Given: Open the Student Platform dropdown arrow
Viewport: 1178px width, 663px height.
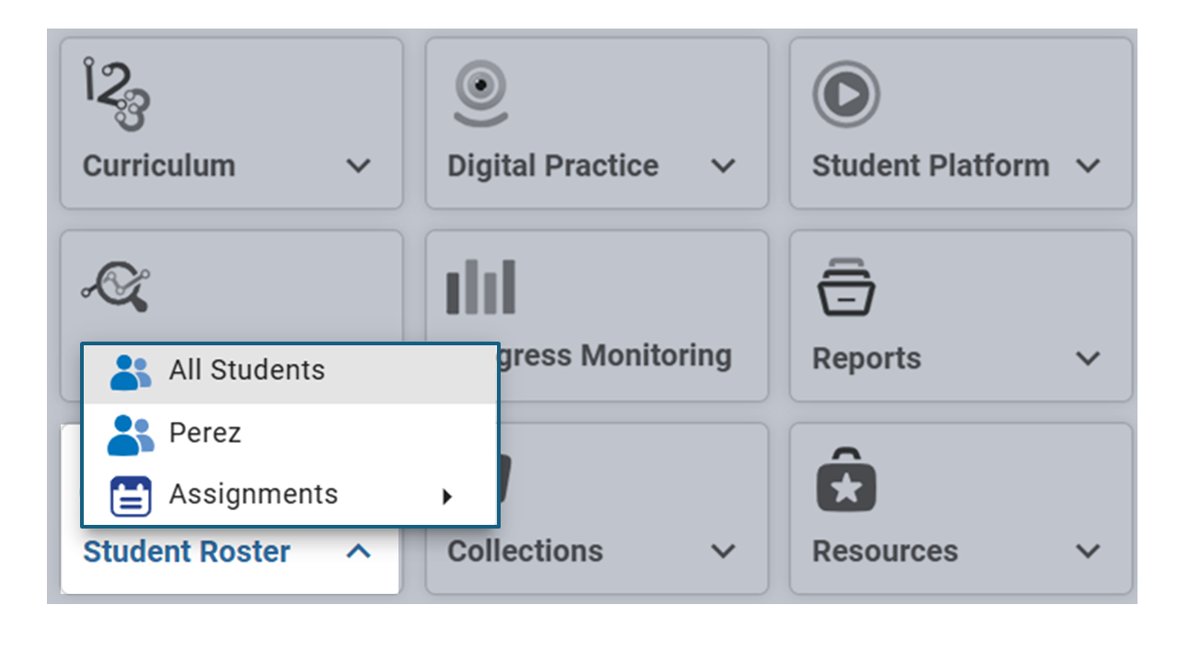Looking at the screenshot, I should (1088, 167).
